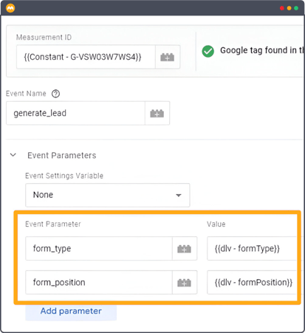Click the dropdown arrow next to None

pyautogui.click(x=179, y=195)
